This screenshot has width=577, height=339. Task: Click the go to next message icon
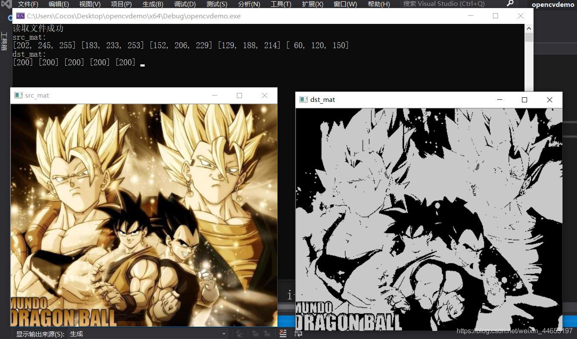pyautogui.click(x=267, y=334)
